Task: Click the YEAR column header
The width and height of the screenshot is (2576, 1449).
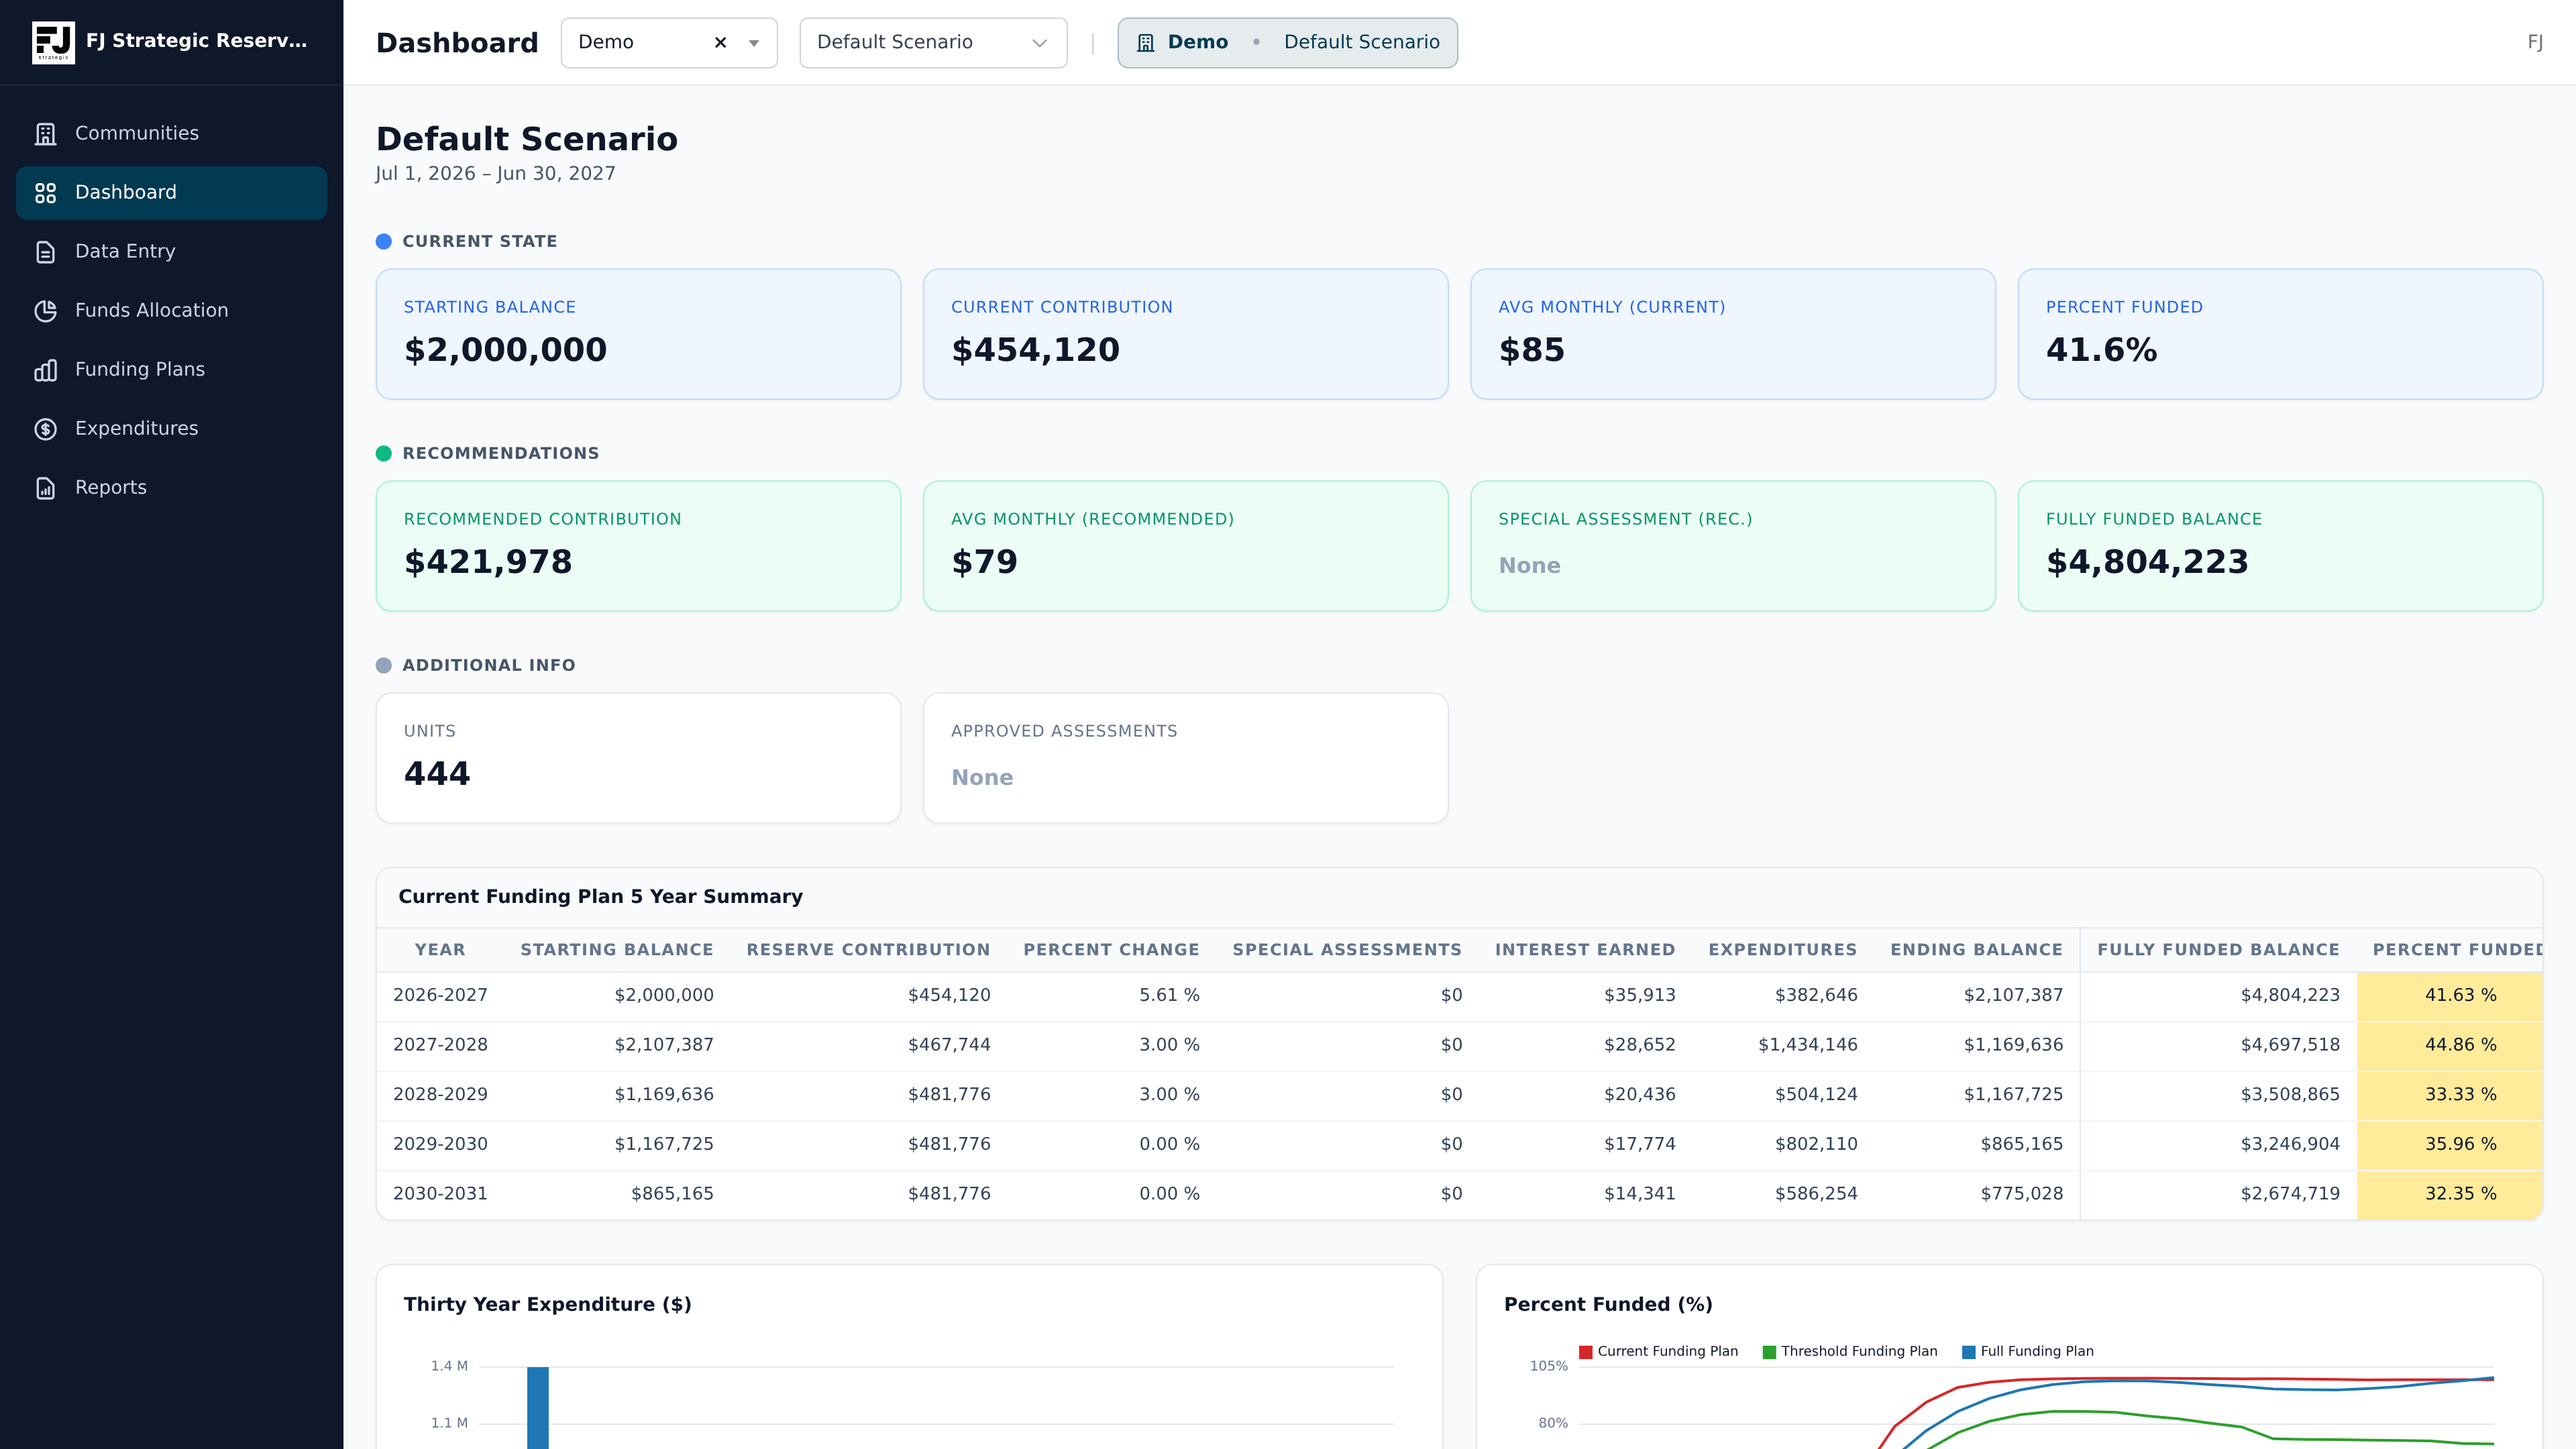Action: [440, 950]
